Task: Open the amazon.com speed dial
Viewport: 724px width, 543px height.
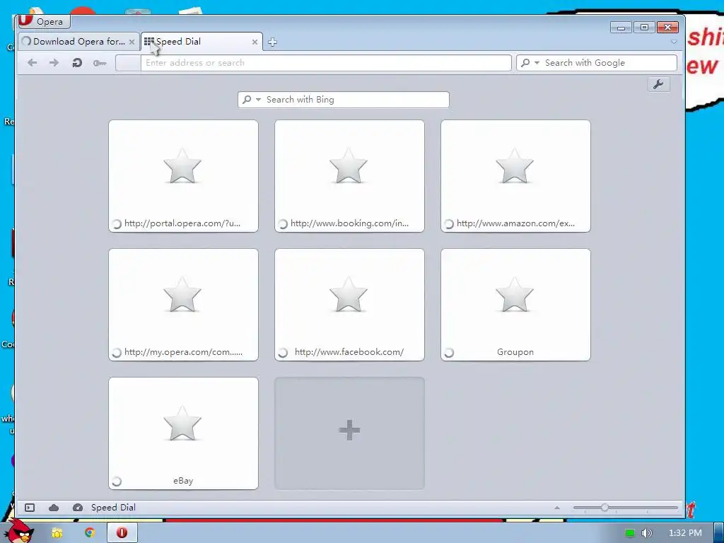Action: pyautogui.click(x=515, y=176)
